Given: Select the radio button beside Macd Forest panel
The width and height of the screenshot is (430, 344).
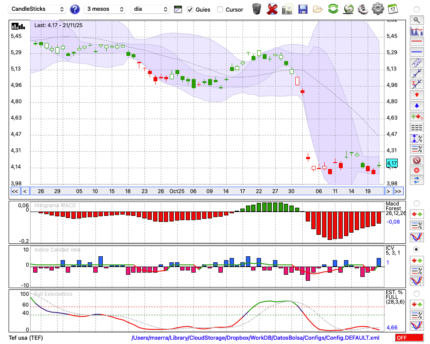Looking at the screenshot, I should (416, 203).
